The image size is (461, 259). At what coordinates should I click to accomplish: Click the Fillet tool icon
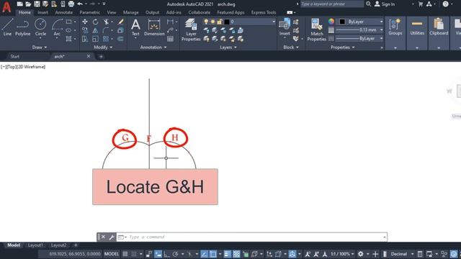coord(106,30)
